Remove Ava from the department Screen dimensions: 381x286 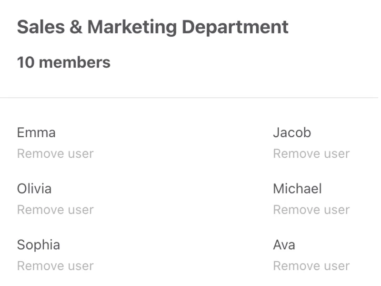pyautogui.click(x=311, y=266)
